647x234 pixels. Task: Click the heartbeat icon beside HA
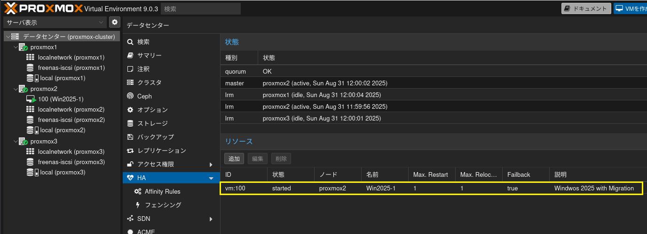pyautogui.click(x=130, y=178)
